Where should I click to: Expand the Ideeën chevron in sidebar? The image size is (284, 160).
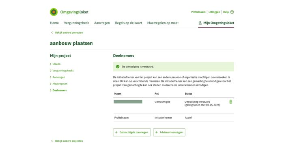click(51, 64)
